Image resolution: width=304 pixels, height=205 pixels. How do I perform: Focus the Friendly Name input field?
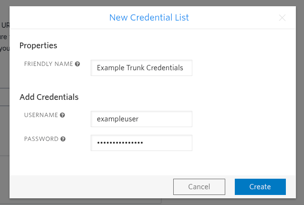pos(141,68)
